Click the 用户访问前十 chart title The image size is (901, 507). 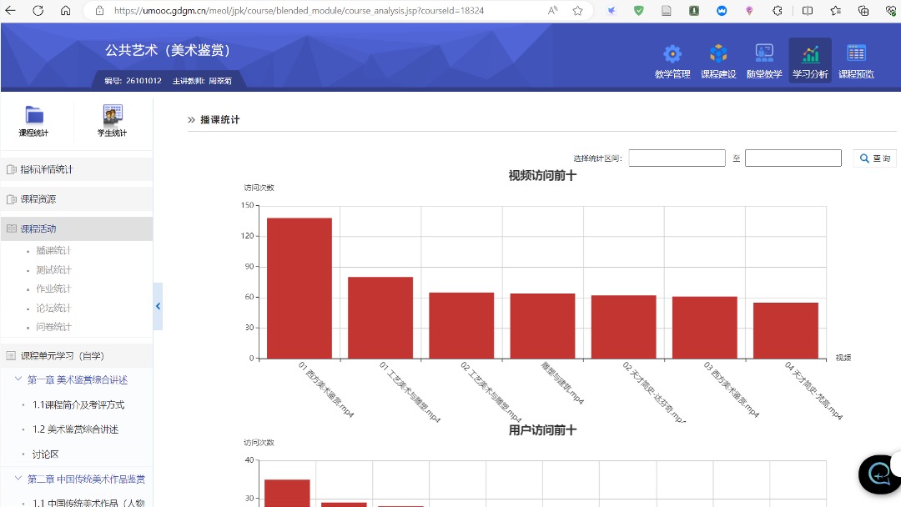click(x=542, y=430)
